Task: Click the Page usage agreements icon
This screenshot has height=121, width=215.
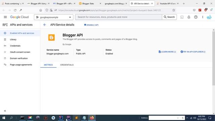Action: click(5, 65)
